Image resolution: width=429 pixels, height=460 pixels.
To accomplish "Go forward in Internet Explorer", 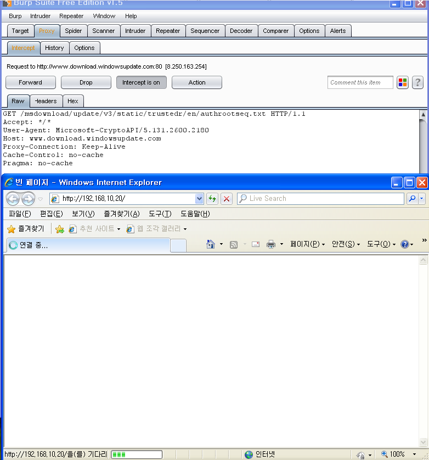I will tap(29, 199).
